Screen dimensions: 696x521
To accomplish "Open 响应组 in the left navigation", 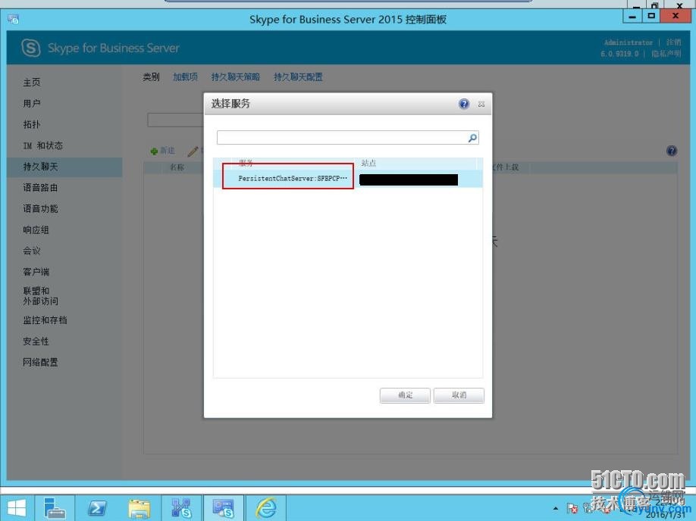I will point(36,229).
